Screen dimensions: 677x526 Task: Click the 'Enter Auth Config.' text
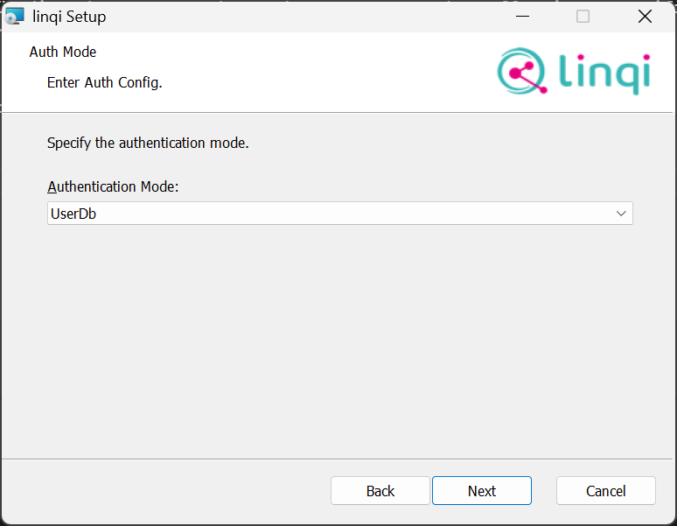point(104,82)
